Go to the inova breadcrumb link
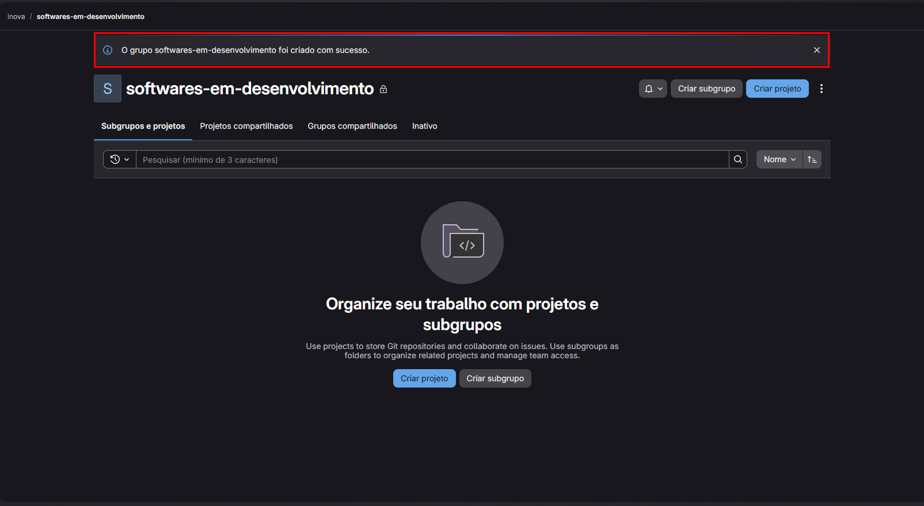The height and width of the screenshot is (506, 924). pos(16,17)
